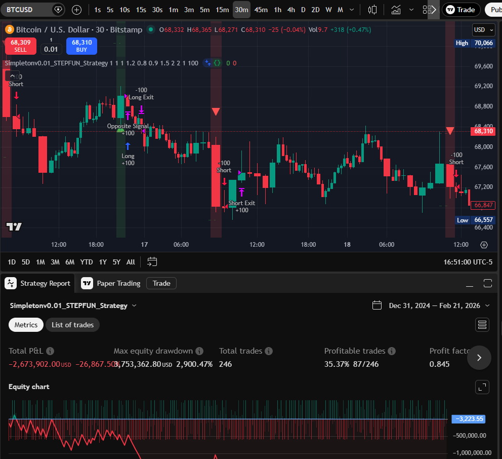Open the strategy source code braces icon
The height and width of the screenshot is (459, 502).
(217, 63)
